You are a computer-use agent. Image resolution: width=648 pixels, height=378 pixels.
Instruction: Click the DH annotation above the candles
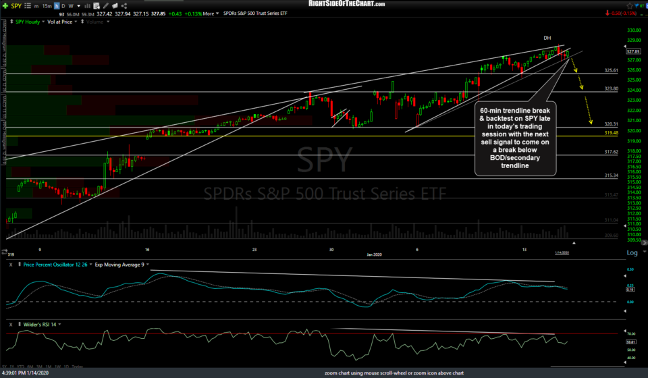coord(547,38)
